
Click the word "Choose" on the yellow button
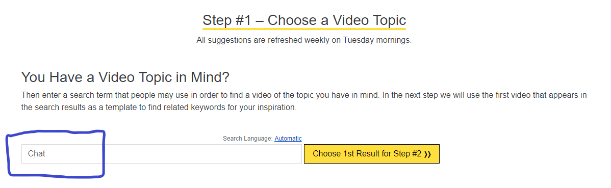click(x=324, y=154)
